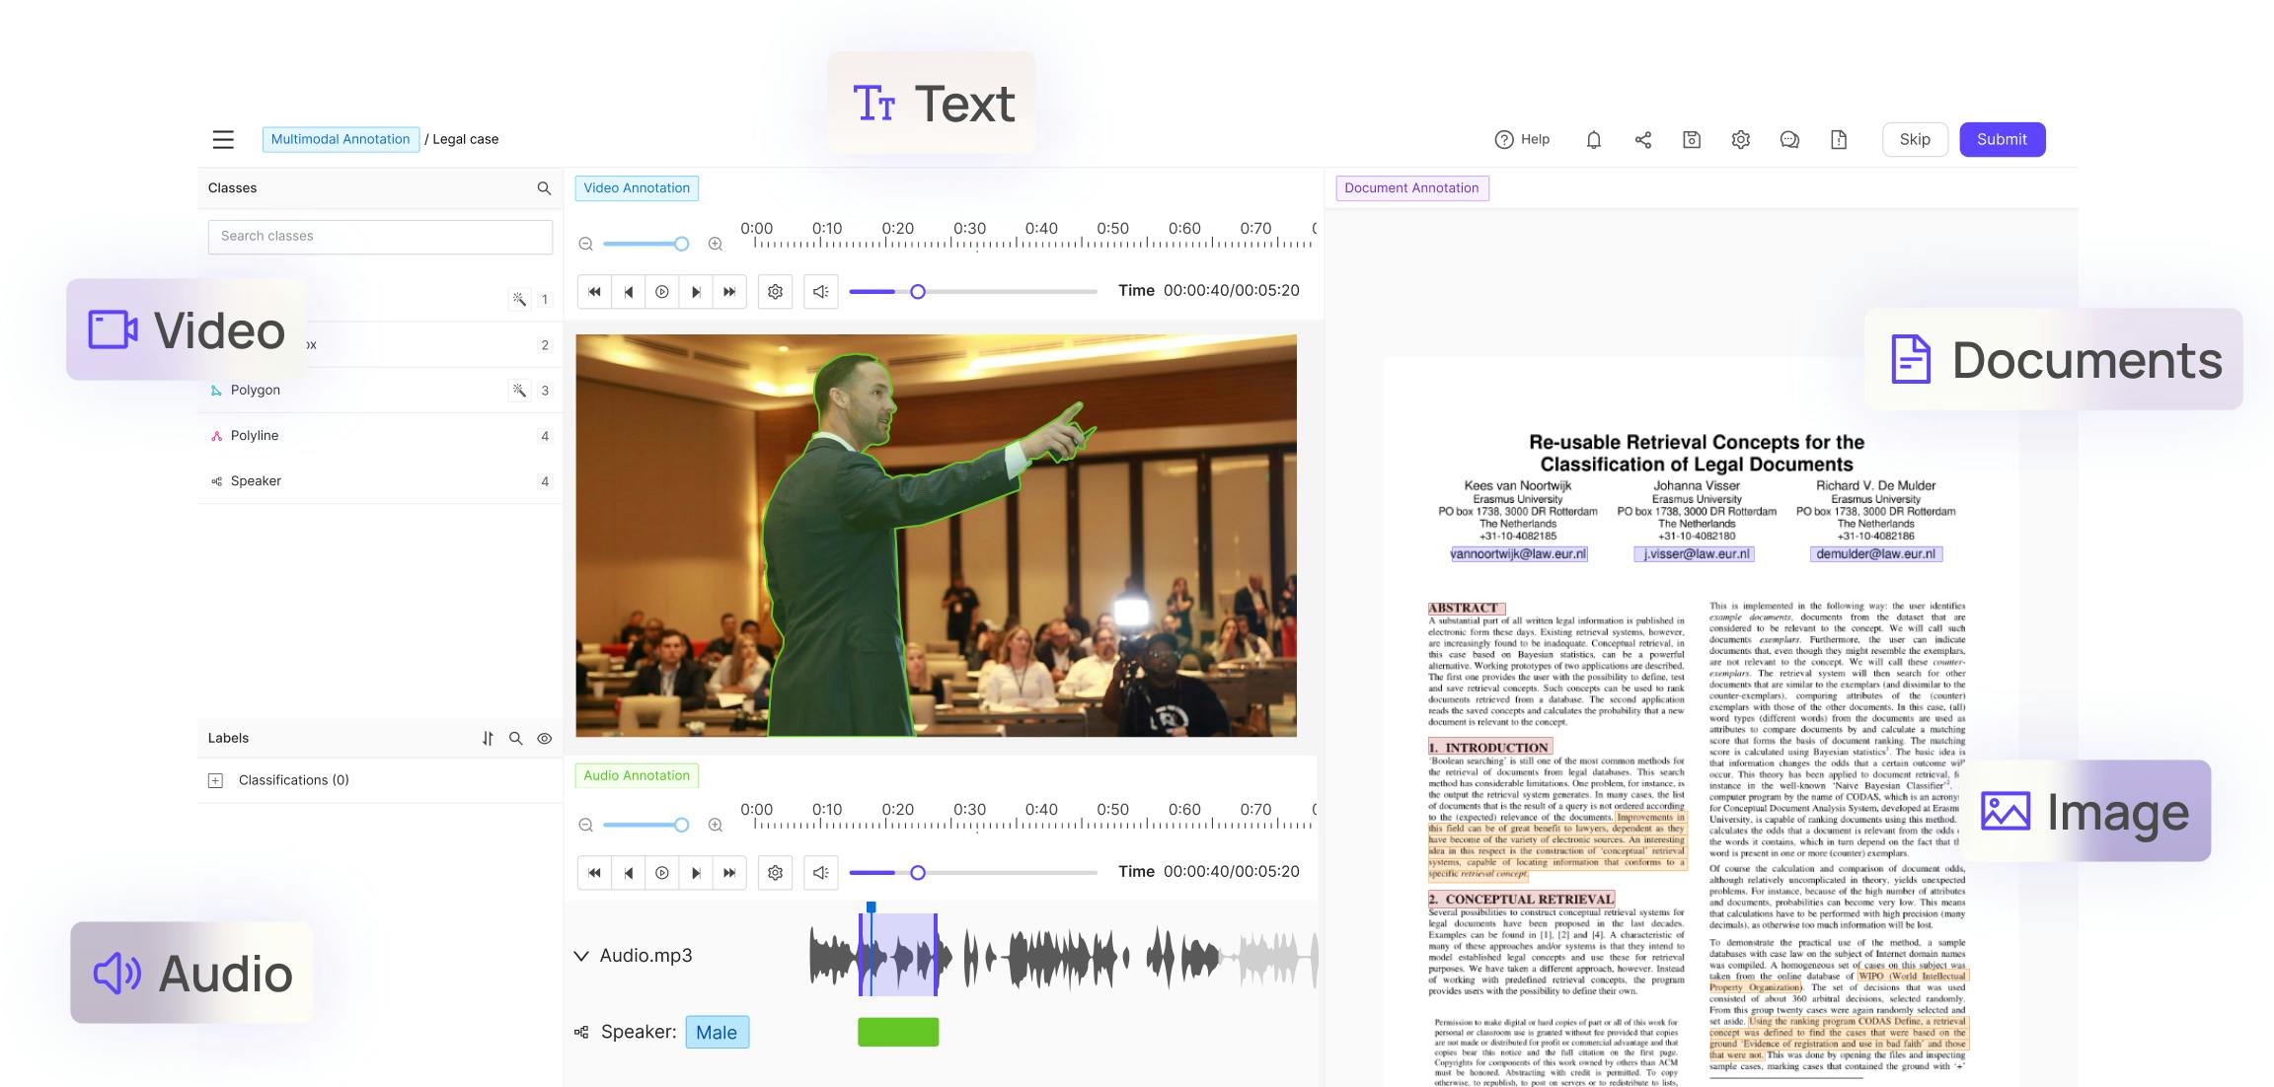Click the sort icon in Labels panel

point(488,738)
